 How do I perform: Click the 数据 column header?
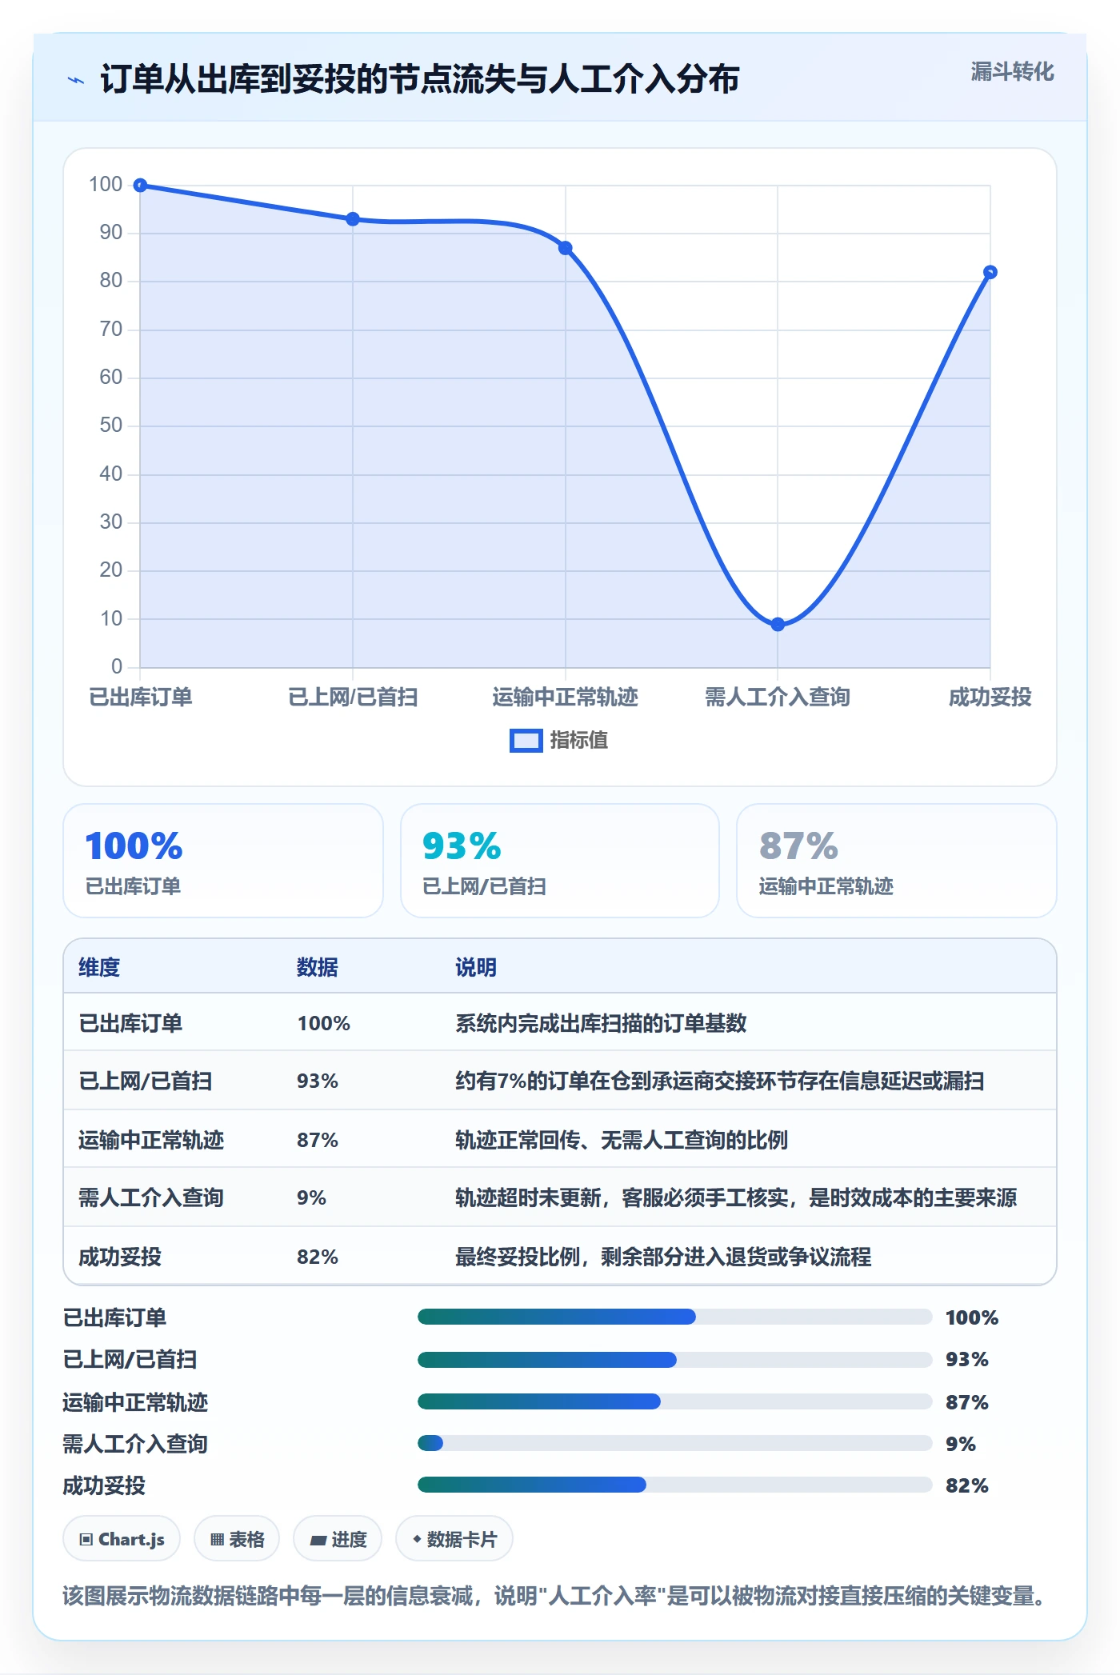tap(318, 967)
